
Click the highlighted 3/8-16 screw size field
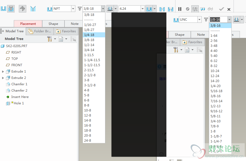(218, 20)
